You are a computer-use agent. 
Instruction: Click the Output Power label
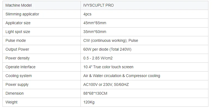(x=17, y=49)
